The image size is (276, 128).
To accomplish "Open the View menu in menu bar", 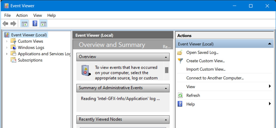I will tap(37, 15).
